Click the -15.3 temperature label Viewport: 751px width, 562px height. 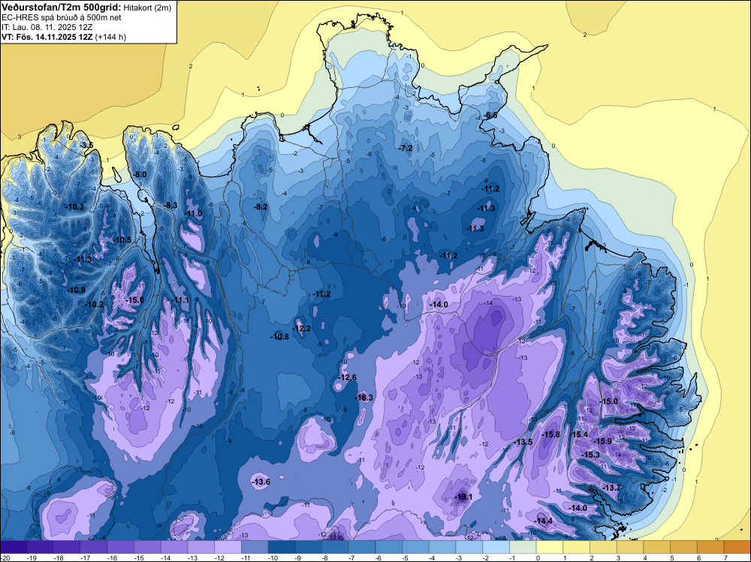pyautogui.click(x=590, y=455)
